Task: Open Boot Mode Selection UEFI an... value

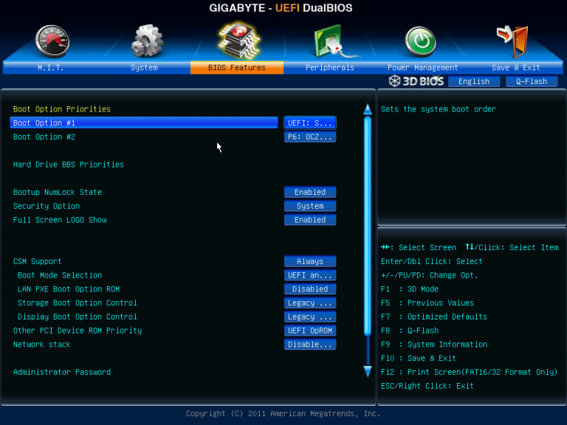Action: pos(310,275)
